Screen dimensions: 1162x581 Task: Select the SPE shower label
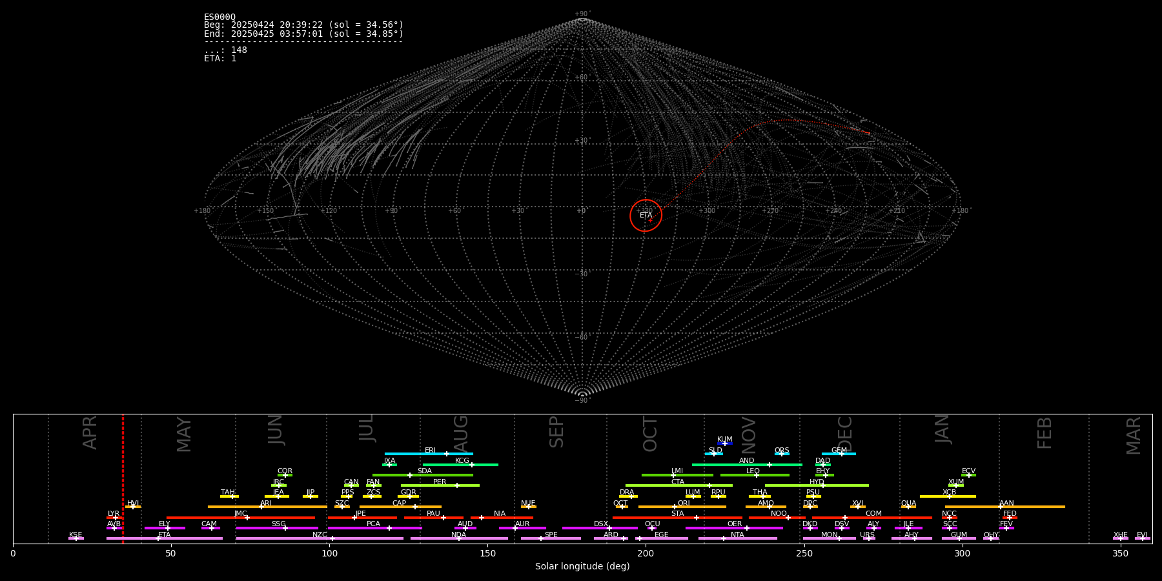pyautogui.click(x=551, y=535)
